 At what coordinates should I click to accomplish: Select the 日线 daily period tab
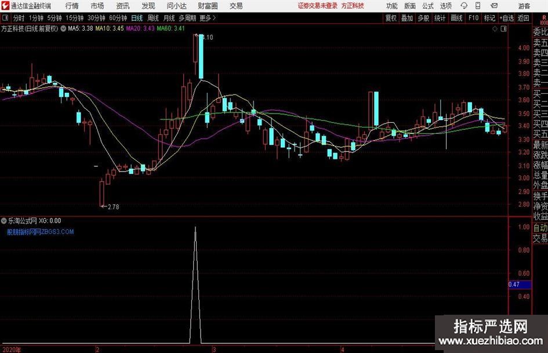[x=137, y=18]
